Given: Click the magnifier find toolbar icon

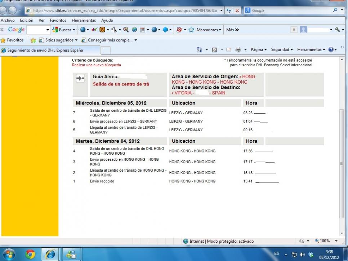Looking at the screenshot, I should 126,29.
